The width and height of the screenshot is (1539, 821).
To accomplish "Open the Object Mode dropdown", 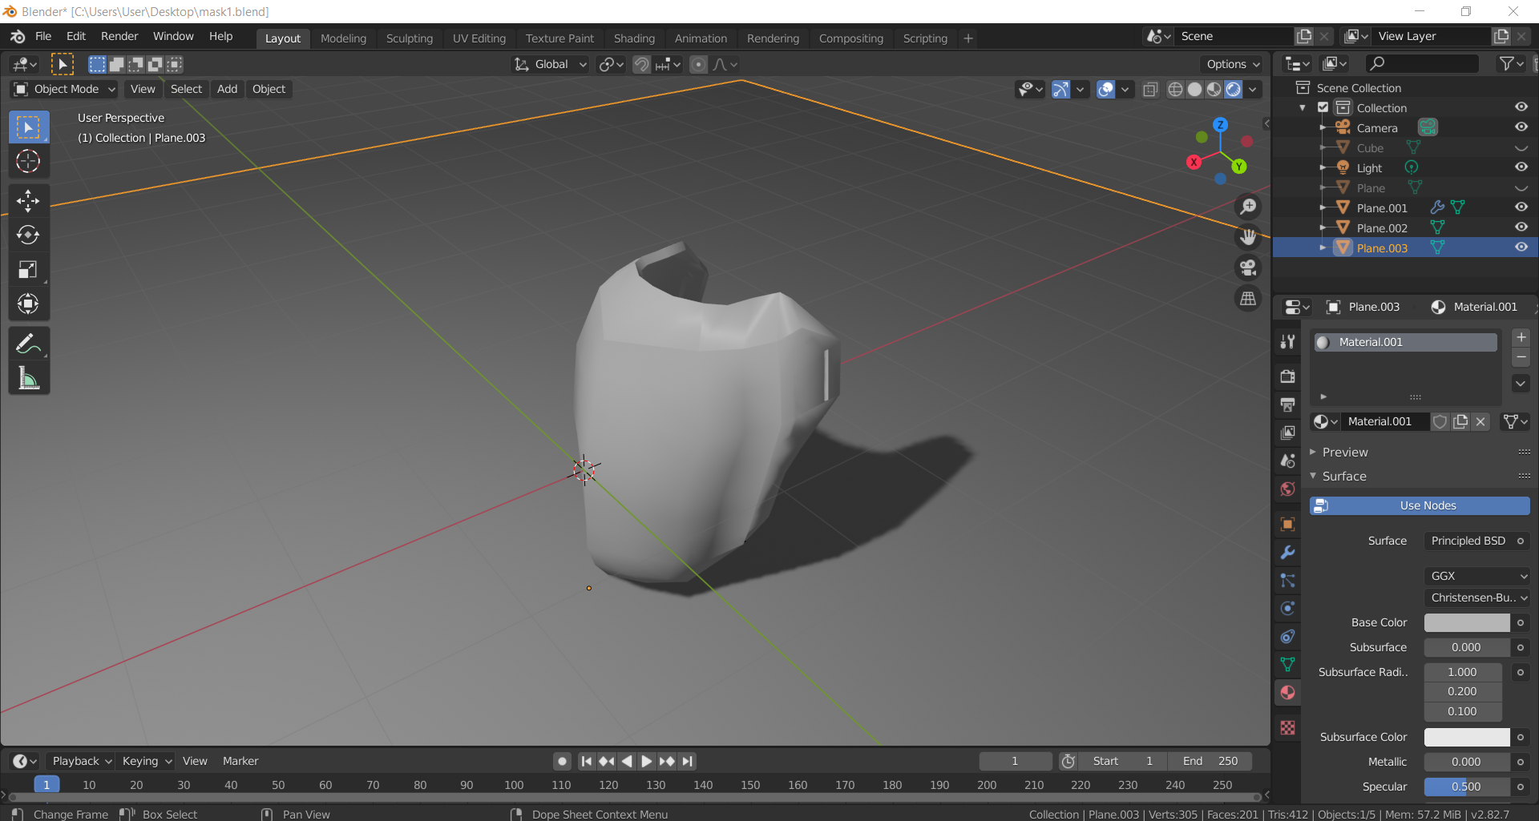I will tap(63, 89).
